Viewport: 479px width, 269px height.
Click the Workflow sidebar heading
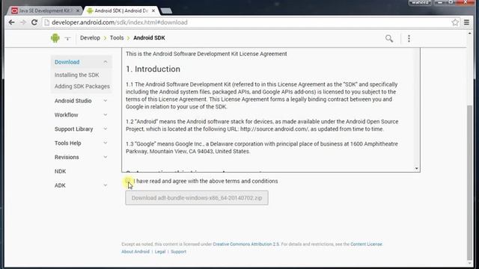pyautogui.click(x=67, y=114)
